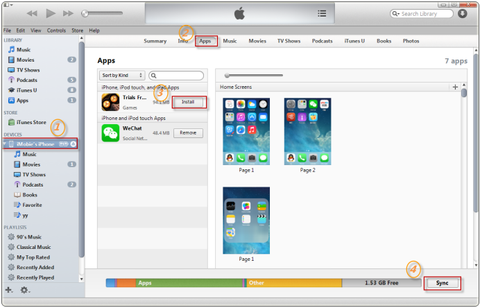
Task: Open the File menu
Action: [x=7, y=31]
